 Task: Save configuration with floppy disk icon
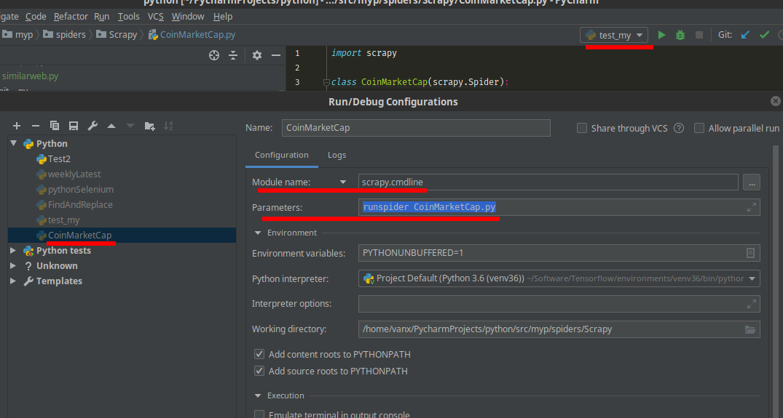74,126
